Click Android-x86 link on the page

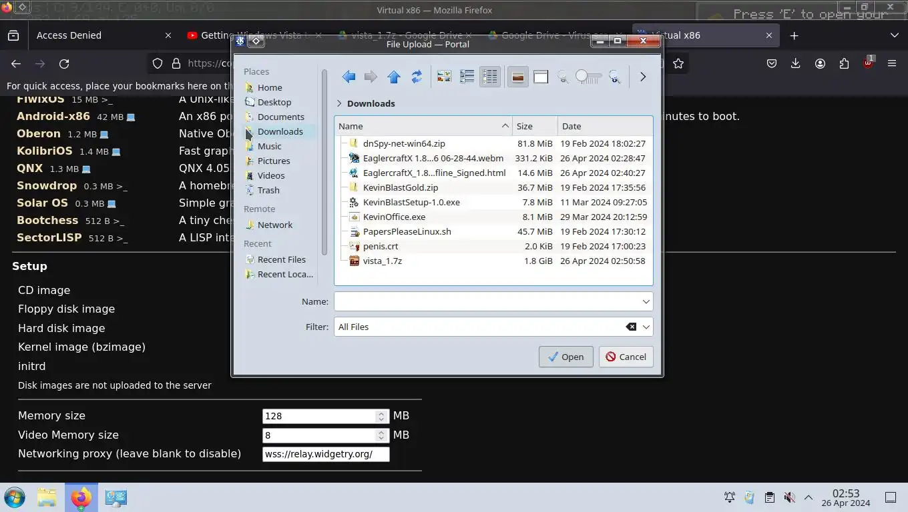click(x=53, y=116)
